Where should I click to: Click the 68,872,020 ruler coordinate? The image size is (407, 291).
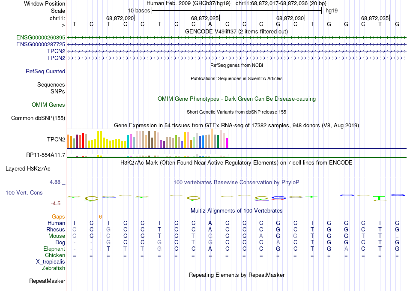(120, 18)
